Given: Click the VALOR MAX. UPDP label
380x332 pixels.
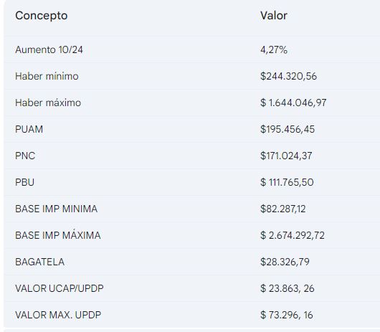Looking at the screenshot, I should coord(58,315).
